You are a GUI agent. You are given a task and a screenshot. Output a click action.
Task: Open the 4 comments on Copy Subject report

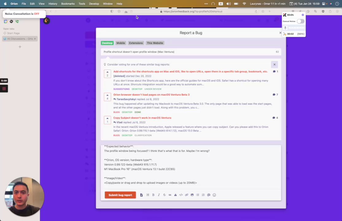point(275,118)
